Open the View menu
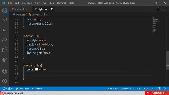Viewport: 169px width, 95px height. (37, 3)
